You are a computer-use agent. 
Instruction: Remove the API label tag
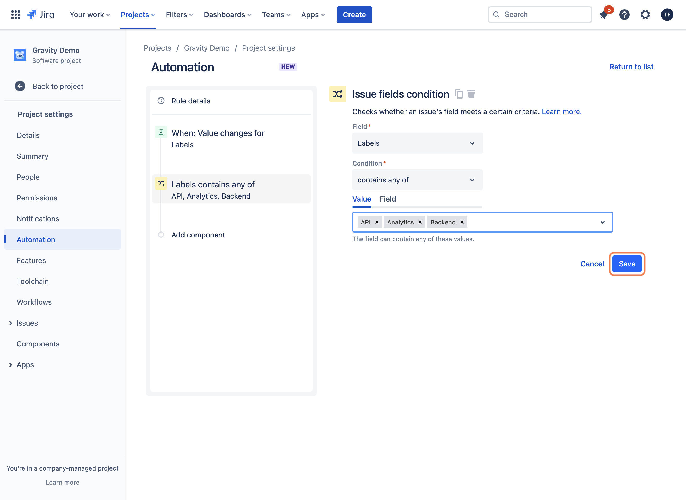[x=377, y=222]
